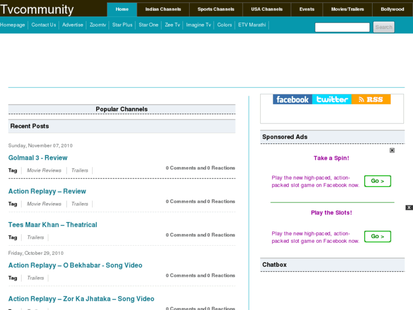
Task: Open the Home tab
Action: click(x=122, y=9)
